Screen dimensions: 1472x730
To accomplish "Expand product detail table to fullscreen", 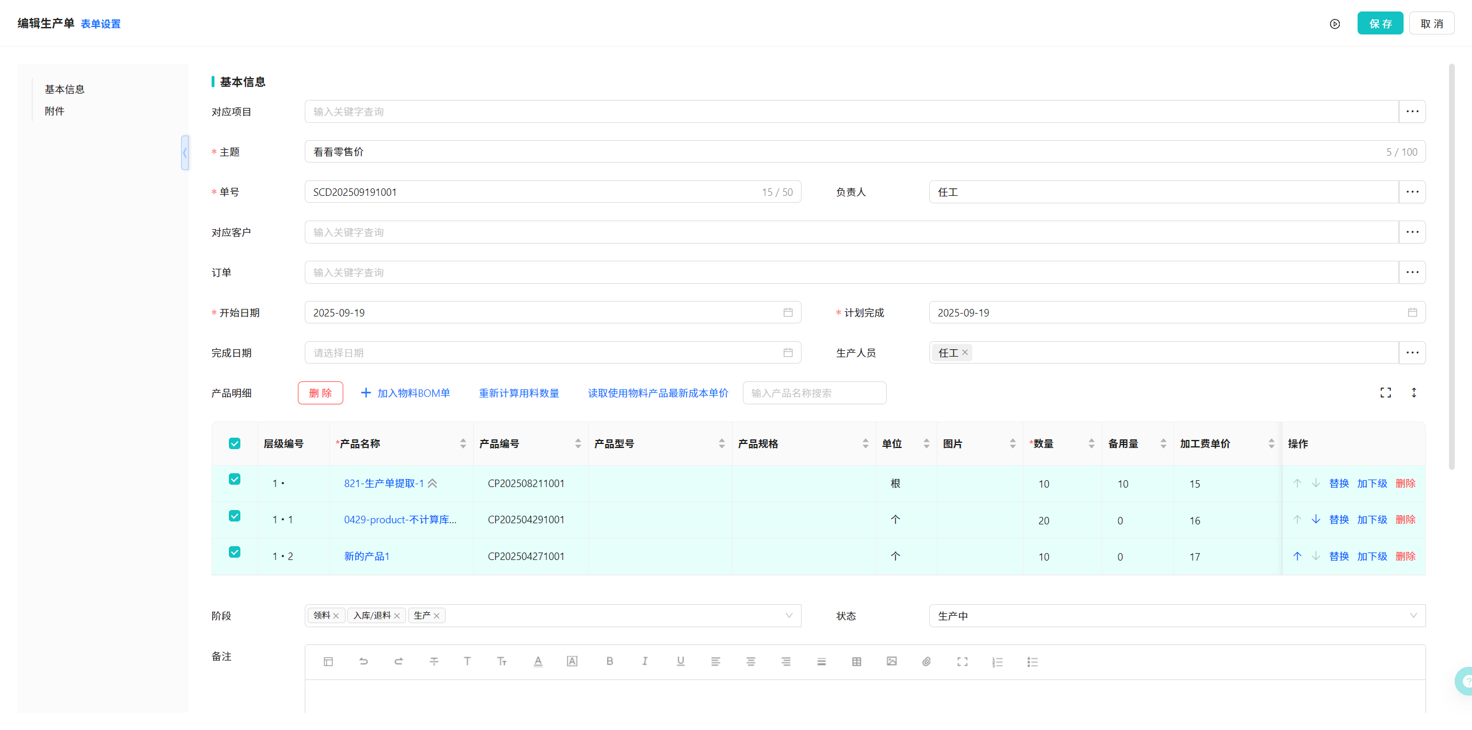I will (x=1386, y=393).
